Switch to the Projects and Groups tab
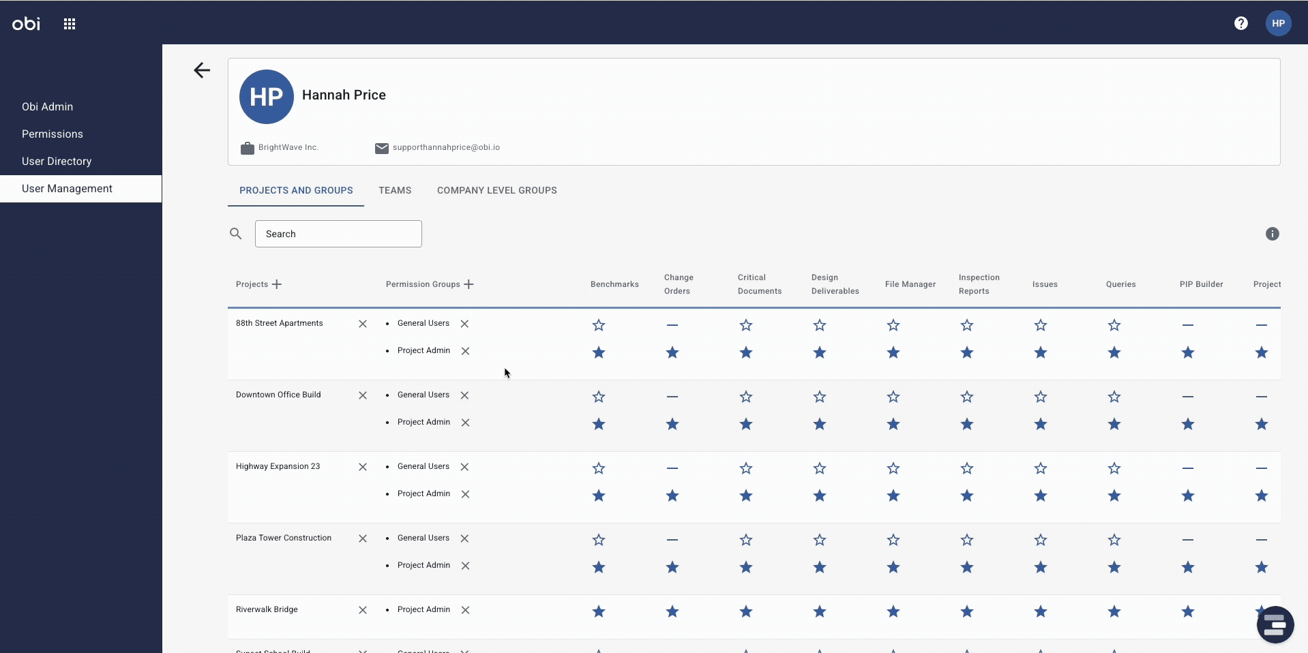Viewport: 1308px width, 653px height. click(296, 190)
